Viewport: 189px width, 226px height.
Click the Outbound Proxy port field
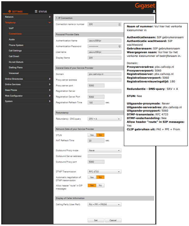tap(96, 162)
